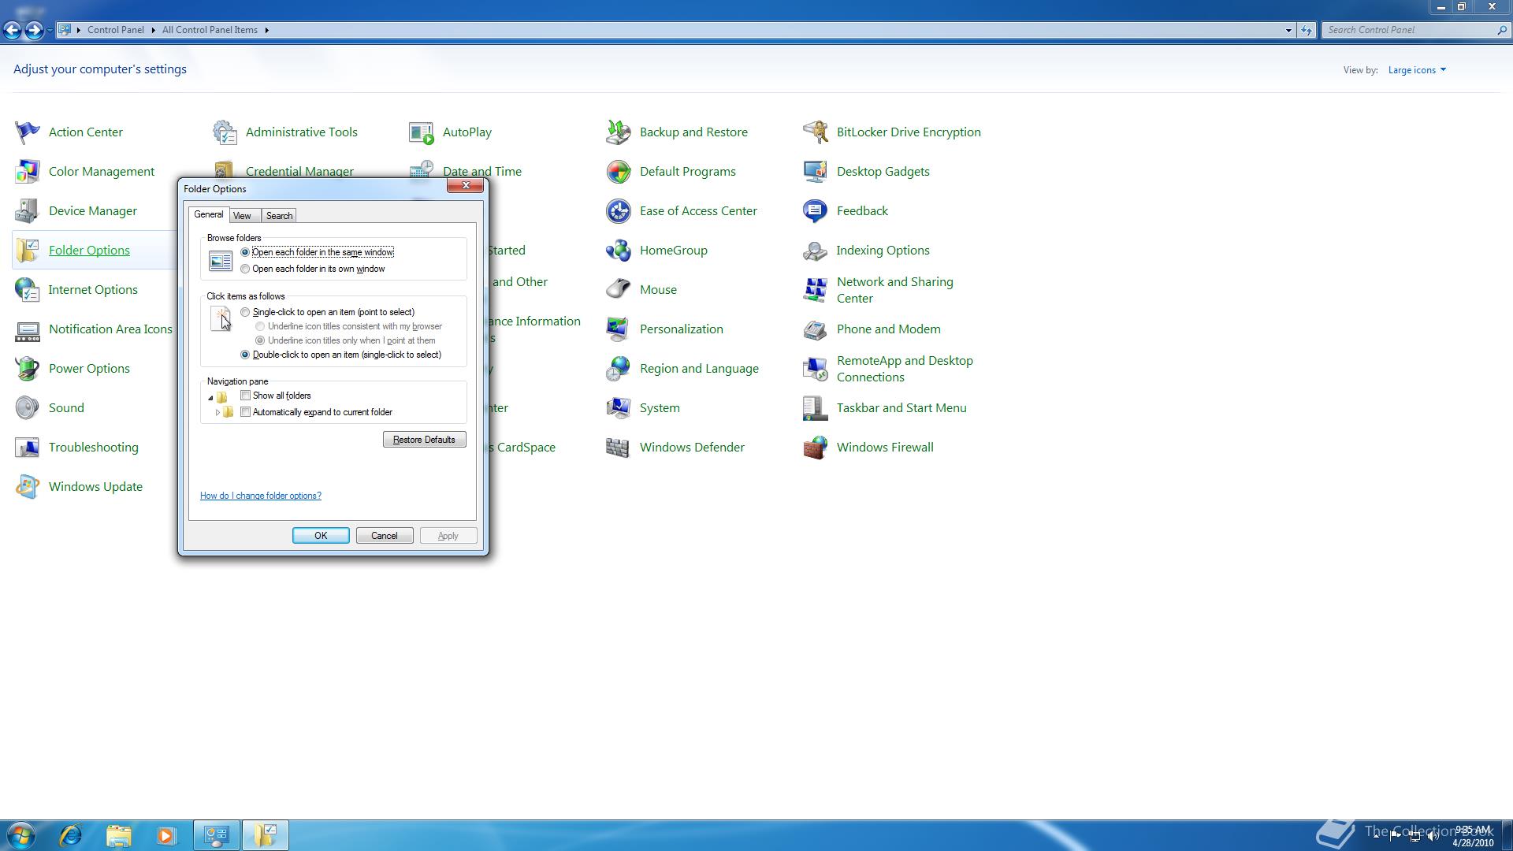Open the Power Options battery icon

[27, 368]
